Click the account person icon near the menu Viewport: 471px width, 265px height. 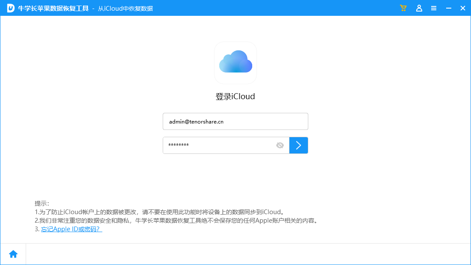click(419, 8)
